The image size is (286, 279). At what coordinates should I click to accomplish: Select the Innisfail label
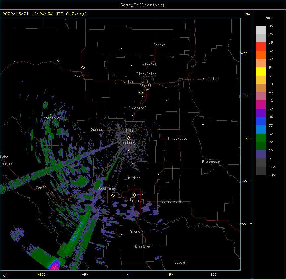click(138, 108)
